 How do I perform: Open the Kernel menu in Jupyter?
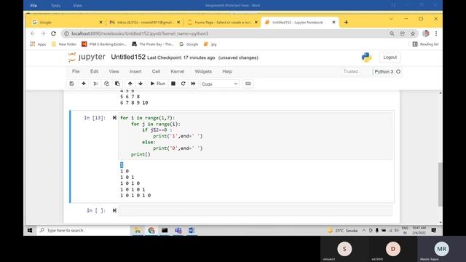178,71
